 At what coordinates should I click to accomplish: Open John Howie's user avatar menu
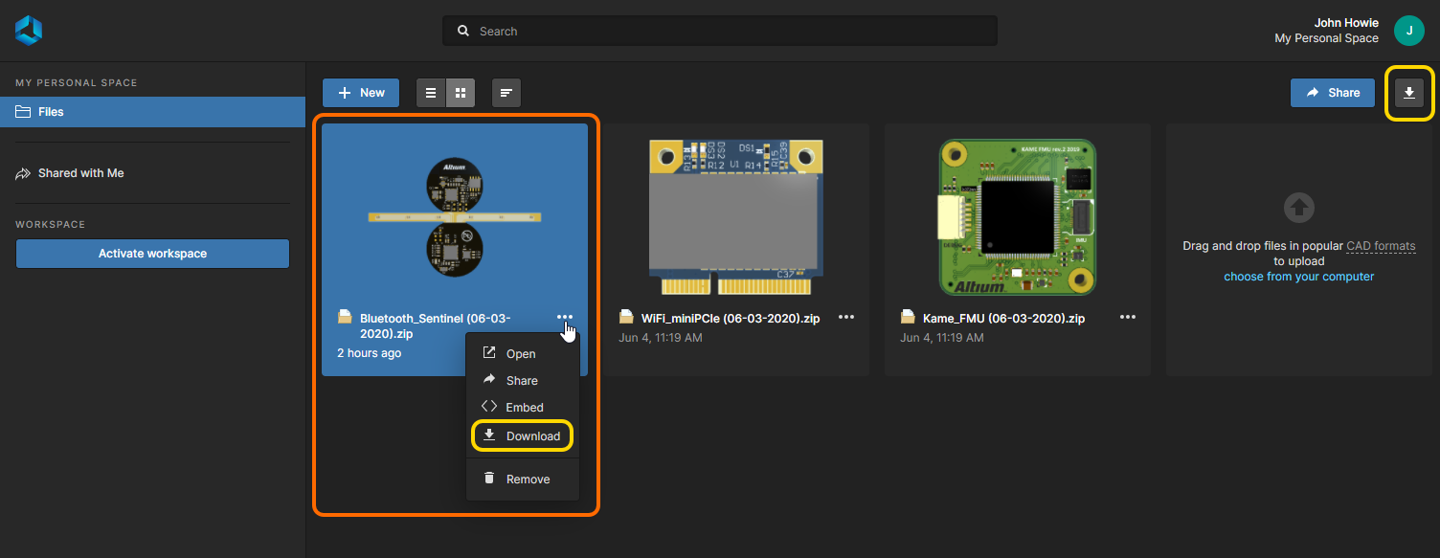tap(1408, 31)
